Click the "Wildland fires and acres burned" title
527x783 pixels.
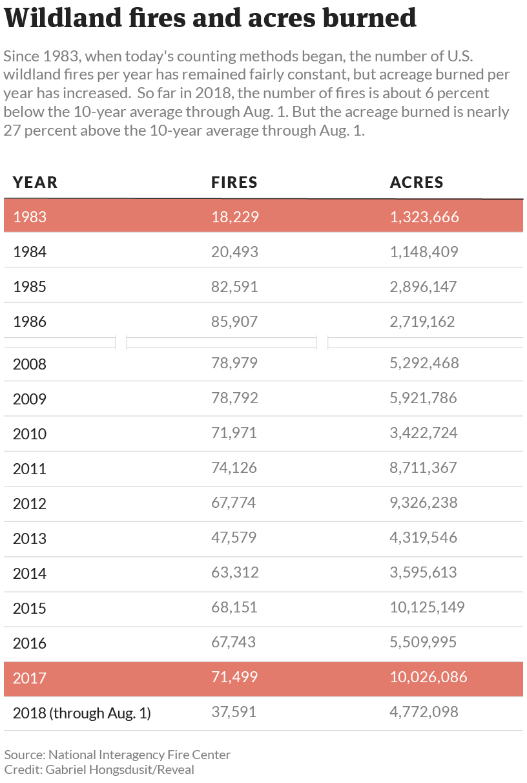point(210,18)
